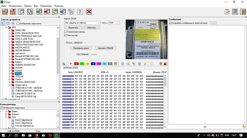The width and height of the screenshot is (247, 138).
Task: Collapse the SRS folder tree node
Action: coord(6,28)
